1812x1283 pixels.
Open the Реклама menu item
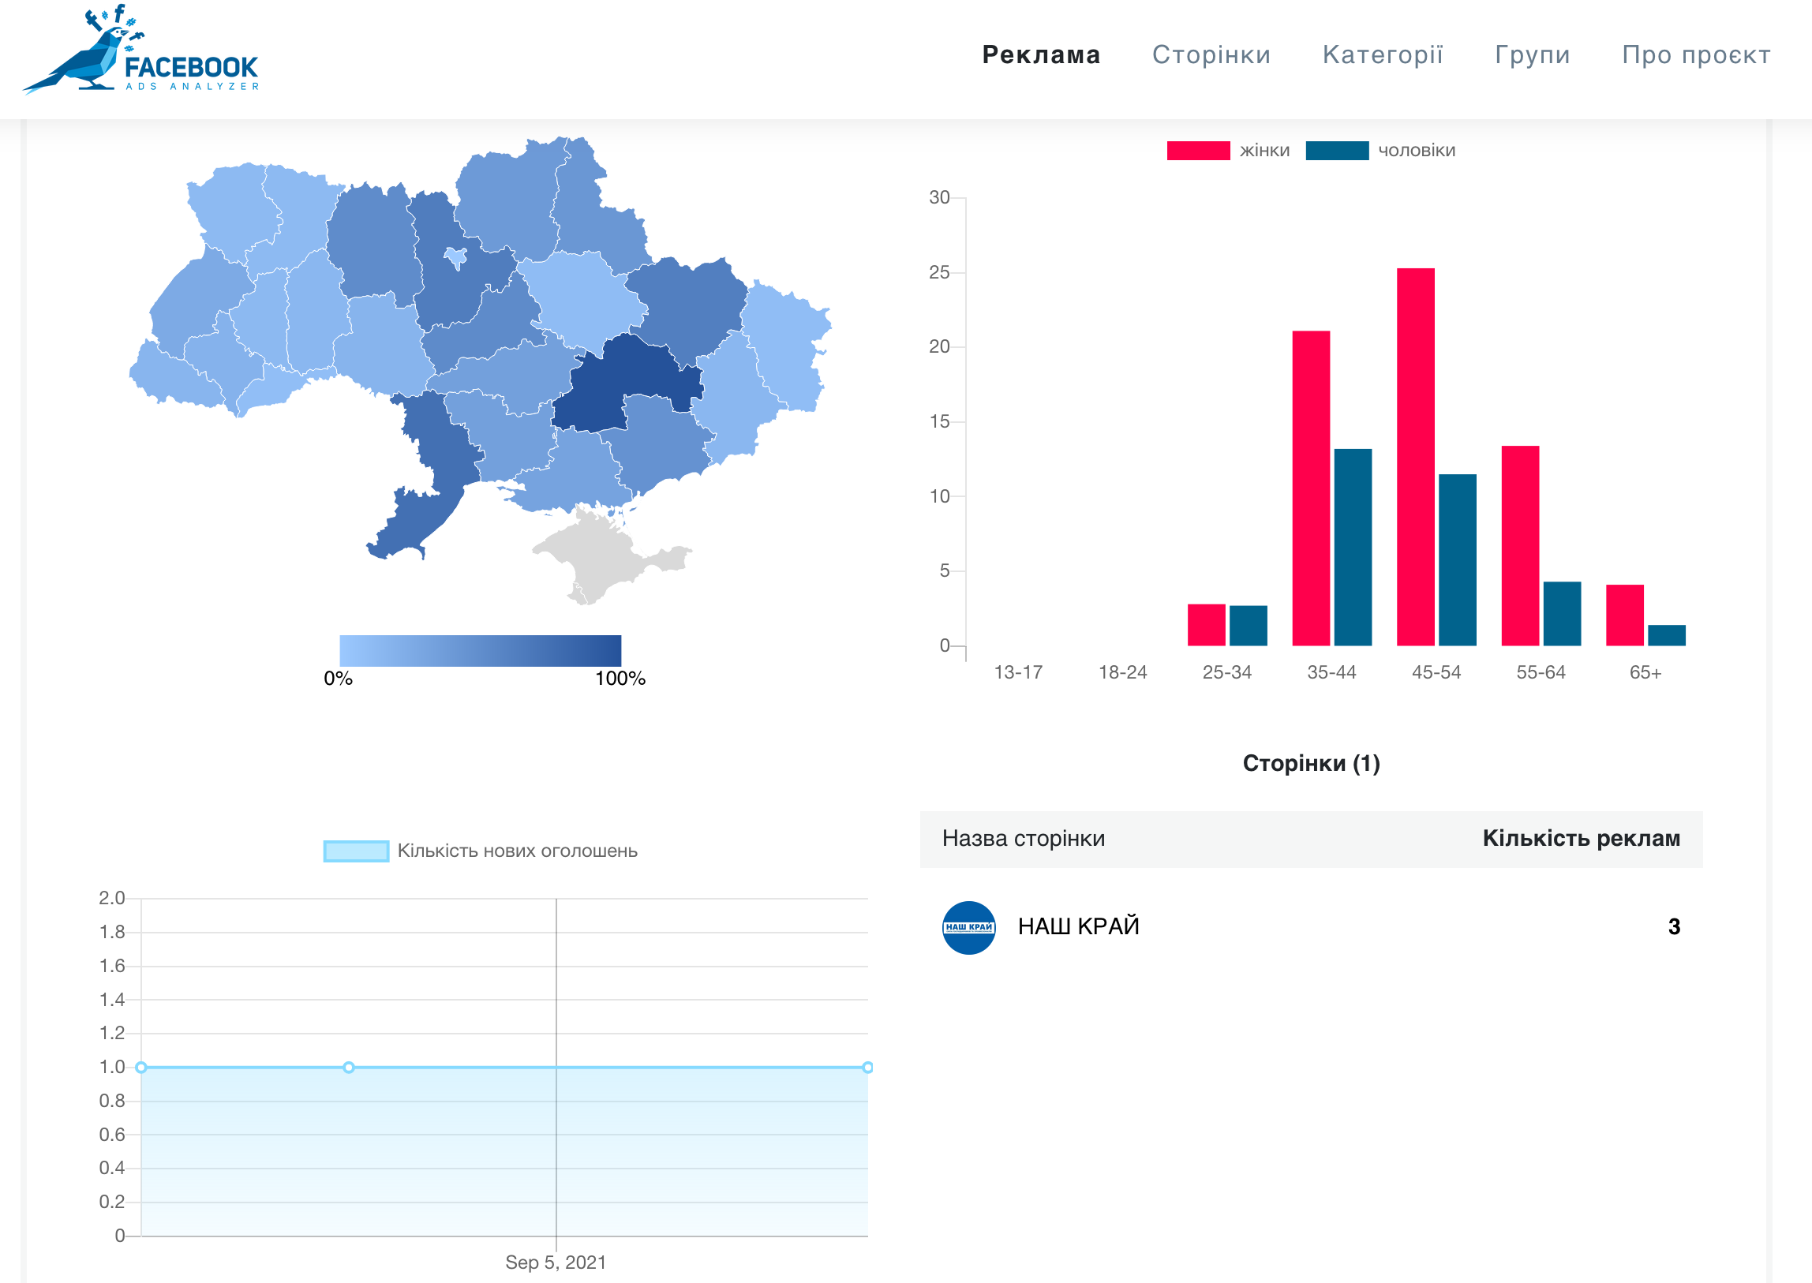(1041, 54)
